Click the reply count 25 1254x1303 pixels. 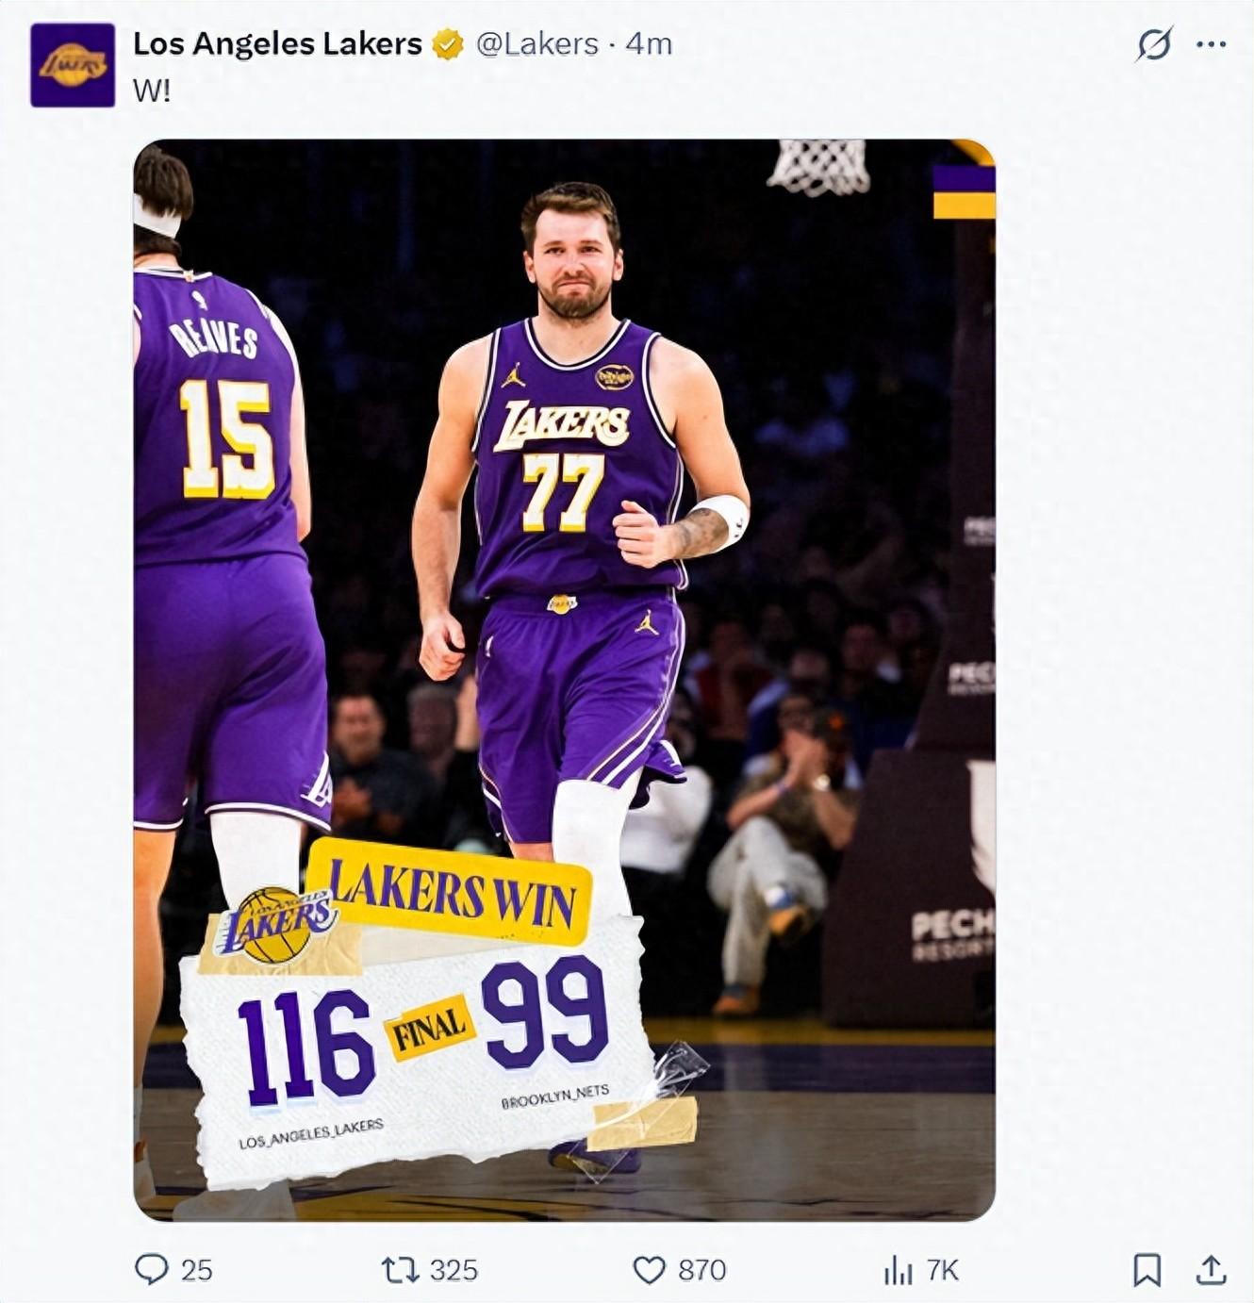tap(196, 1270)
